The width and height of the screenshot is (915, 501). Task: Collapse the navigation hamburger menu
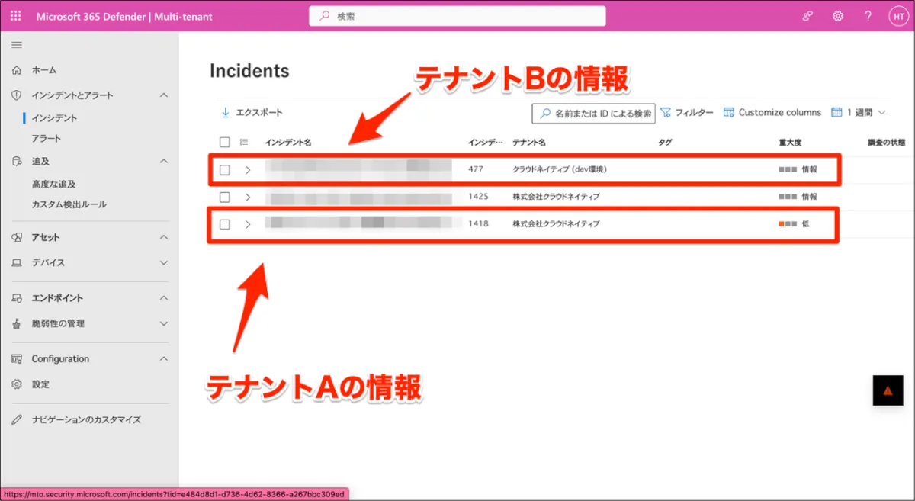(17, 46)
